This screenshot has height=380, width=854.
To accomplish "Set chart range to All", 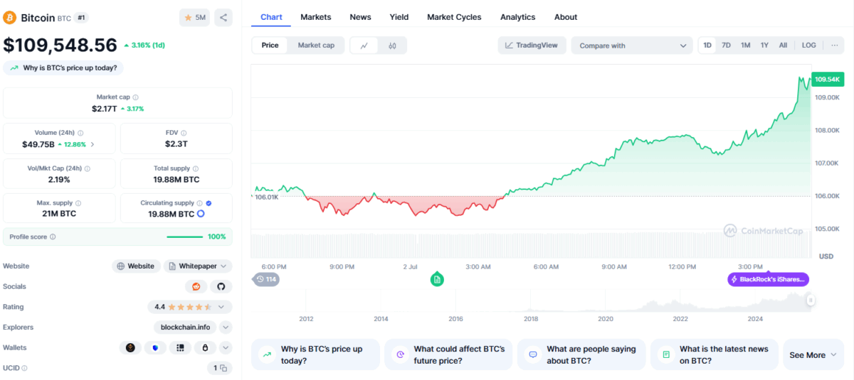I will 783,45.
